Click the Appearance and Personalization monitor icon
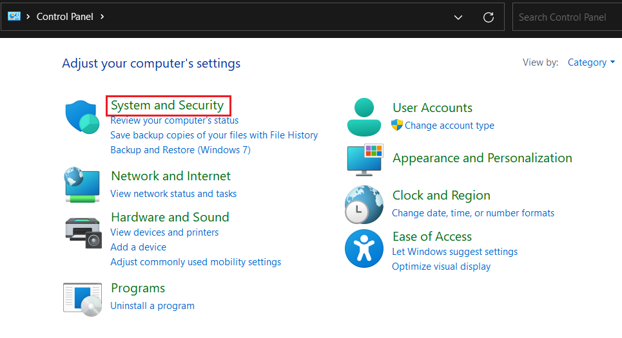 coord(365,160)
